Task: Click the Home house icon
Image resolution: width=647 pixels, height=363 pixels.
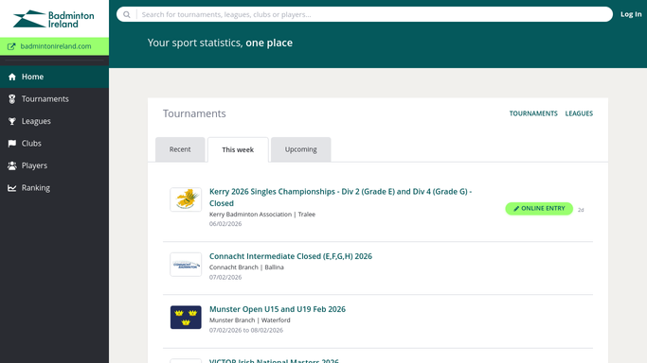Action: (12, 77)
